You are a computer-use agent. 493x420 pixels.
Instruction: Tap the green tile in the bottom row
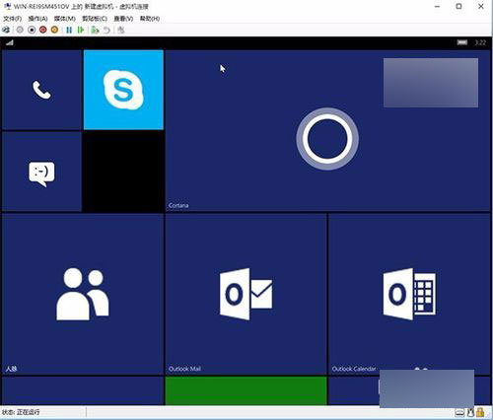tap(246, 390)
